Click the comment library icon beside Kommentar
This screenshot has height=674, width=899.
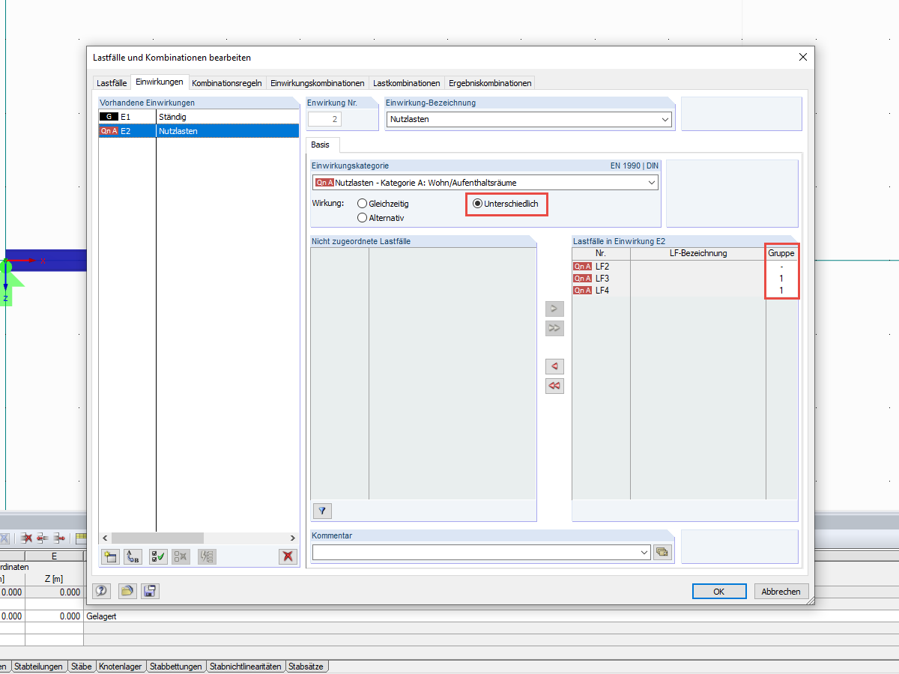(662, 552)
